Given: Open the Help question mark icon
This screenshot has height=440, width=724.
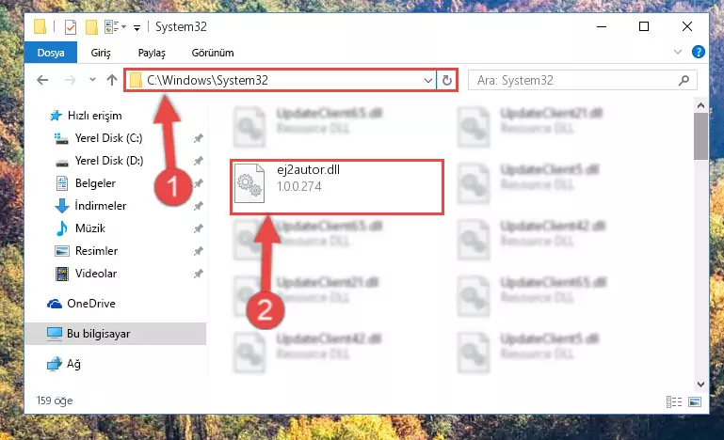Looking at the screenshot, I should point(699,52).
